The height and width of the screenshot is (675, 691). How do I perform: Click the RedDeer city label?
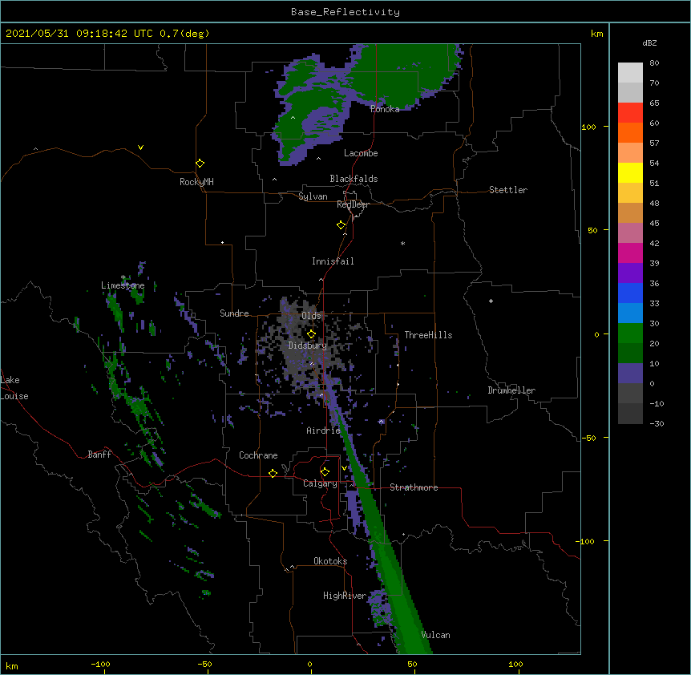(353, 204)
